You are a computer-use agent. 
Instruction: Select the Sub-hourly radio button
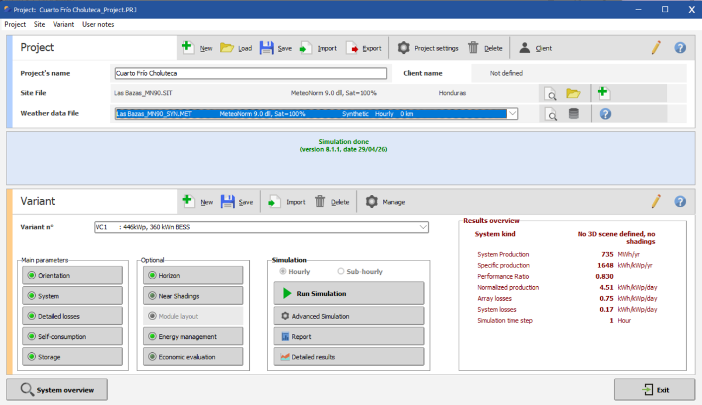(341, 272)
